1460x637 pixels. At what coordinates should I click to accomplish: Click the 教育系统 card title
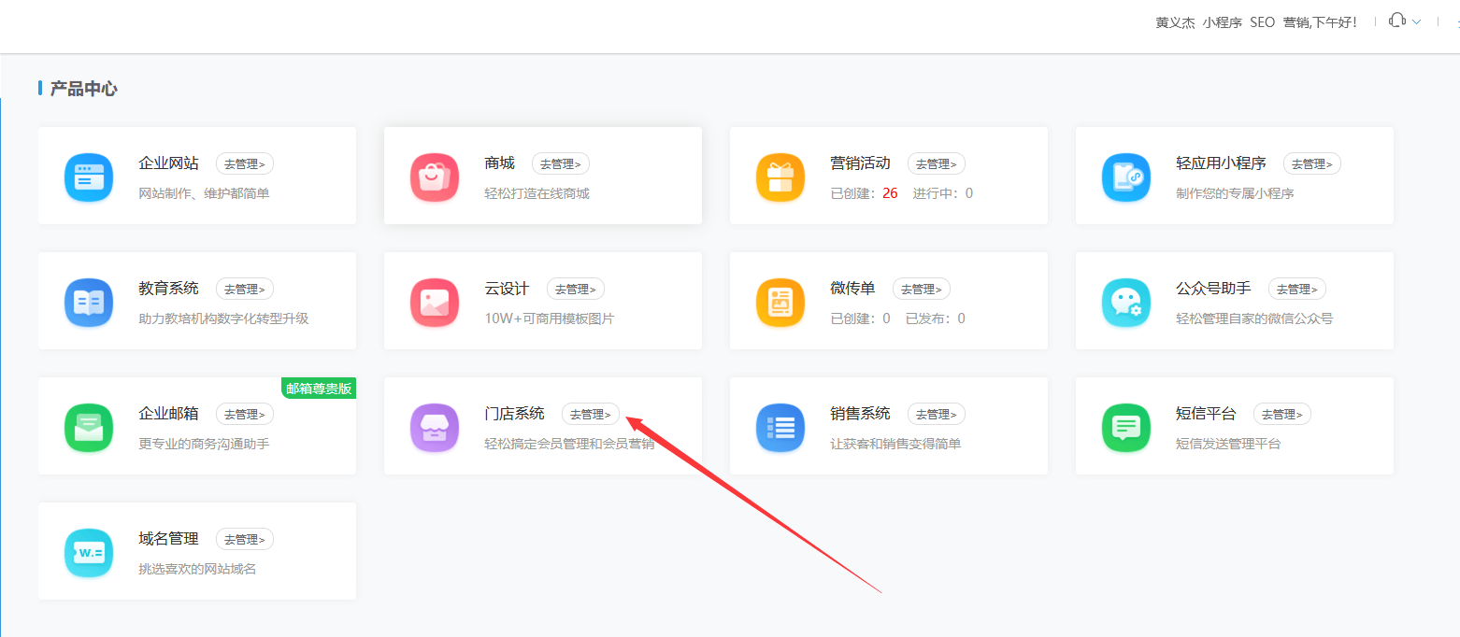point(168,289)
